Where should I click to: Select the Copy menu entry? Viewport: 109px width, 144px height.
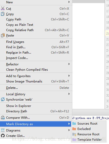(36, 14)
